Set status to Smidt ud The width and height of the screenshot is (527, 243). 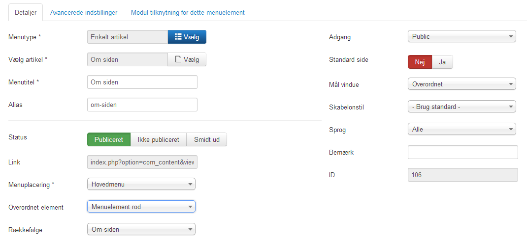pyautogui.click(x=207, y=139)
